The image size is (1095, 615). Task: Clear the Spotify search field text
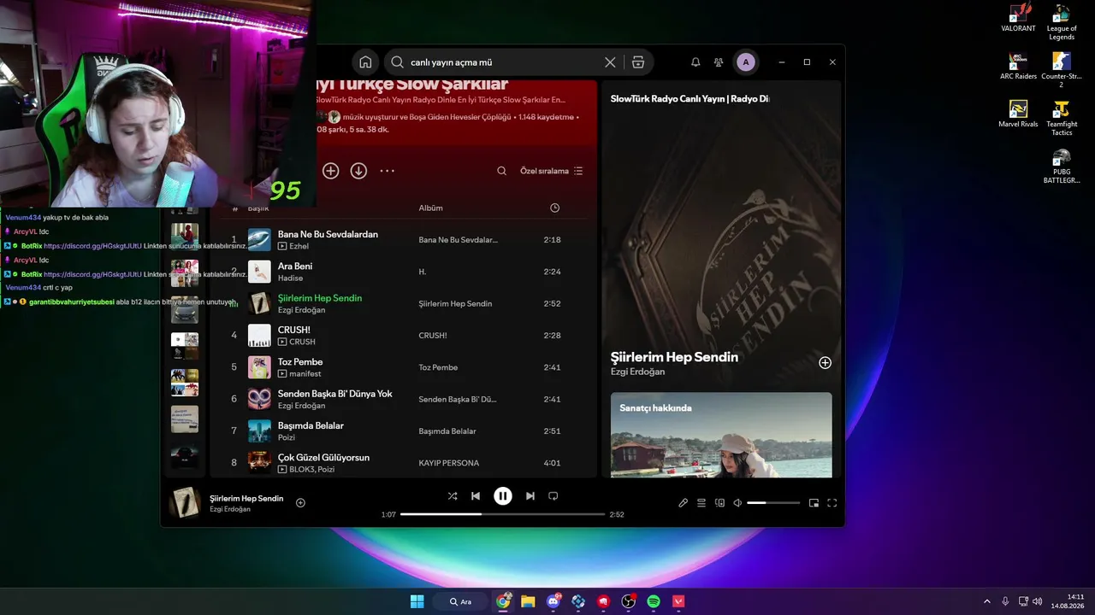[610, 62]
